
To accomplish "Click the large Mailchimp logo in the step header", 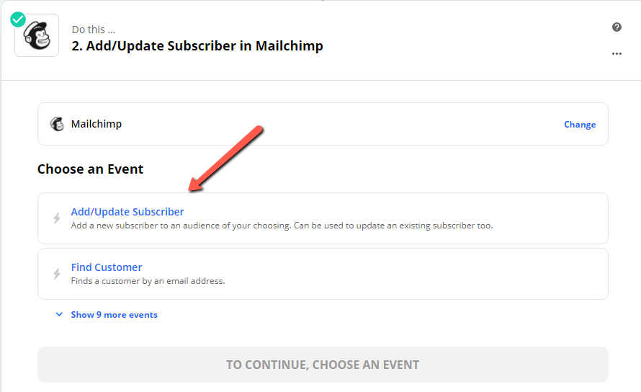I will (x=37, y=35).
